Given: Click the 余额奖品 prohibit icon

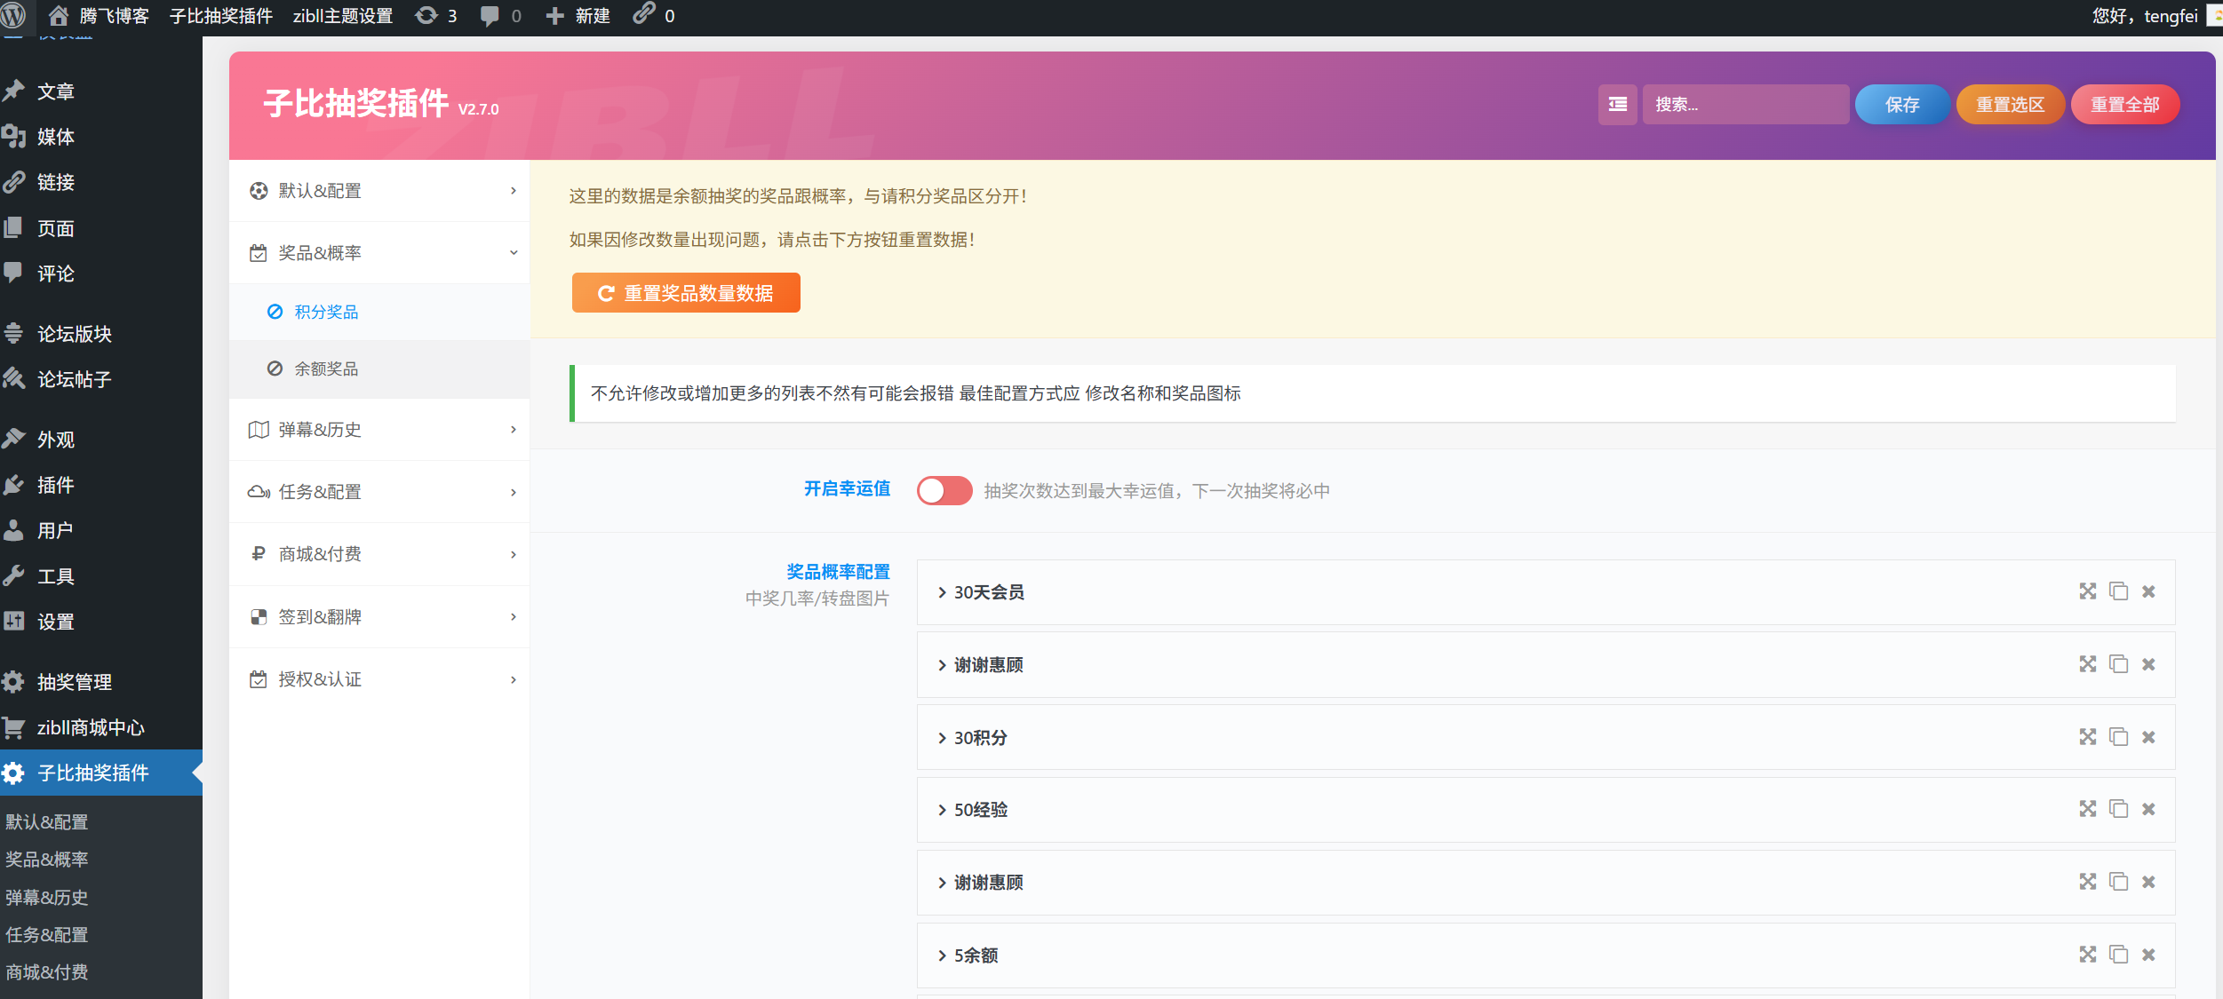Looking at the screenshot, I should tap(275, 369).
